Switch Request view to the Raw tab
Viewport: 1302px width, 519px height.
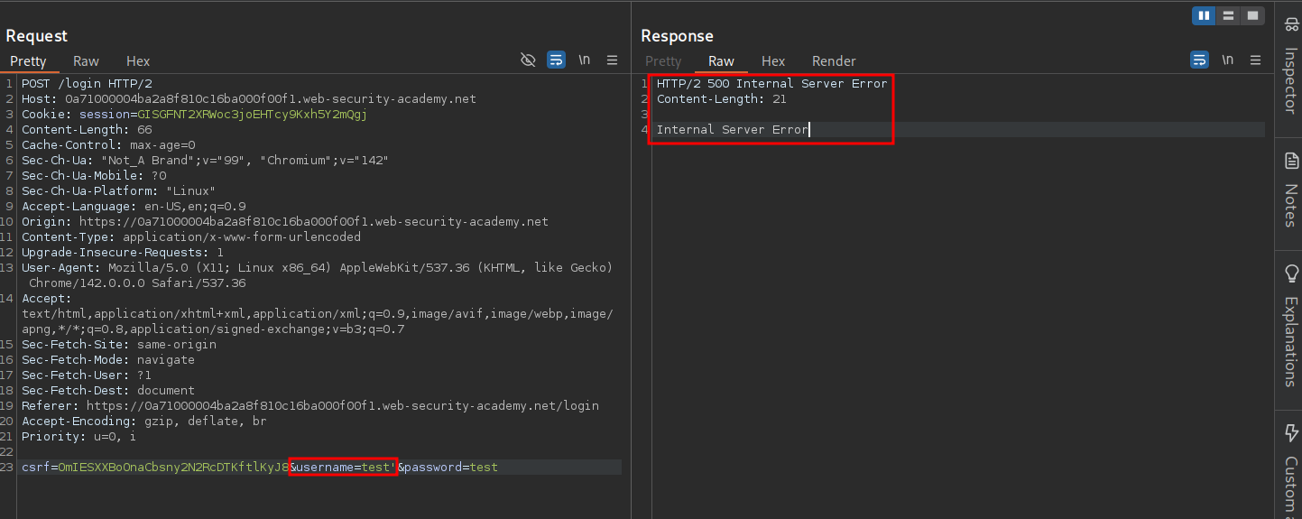tap(86, 61)
